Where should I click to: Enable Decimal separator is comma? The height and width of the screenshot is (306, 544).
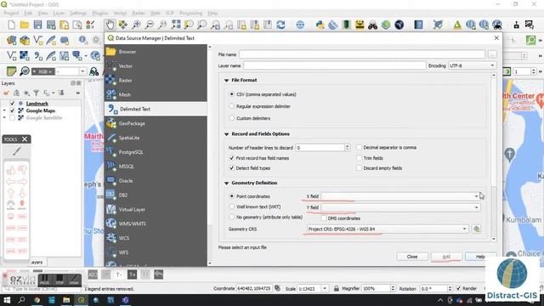pyautogui.click(x=359, y=147)
